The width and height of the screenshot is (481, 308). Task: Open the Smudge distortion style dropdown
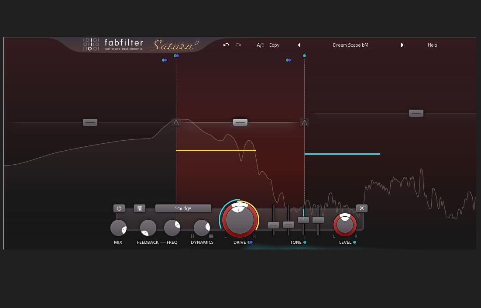pos(183,208)
